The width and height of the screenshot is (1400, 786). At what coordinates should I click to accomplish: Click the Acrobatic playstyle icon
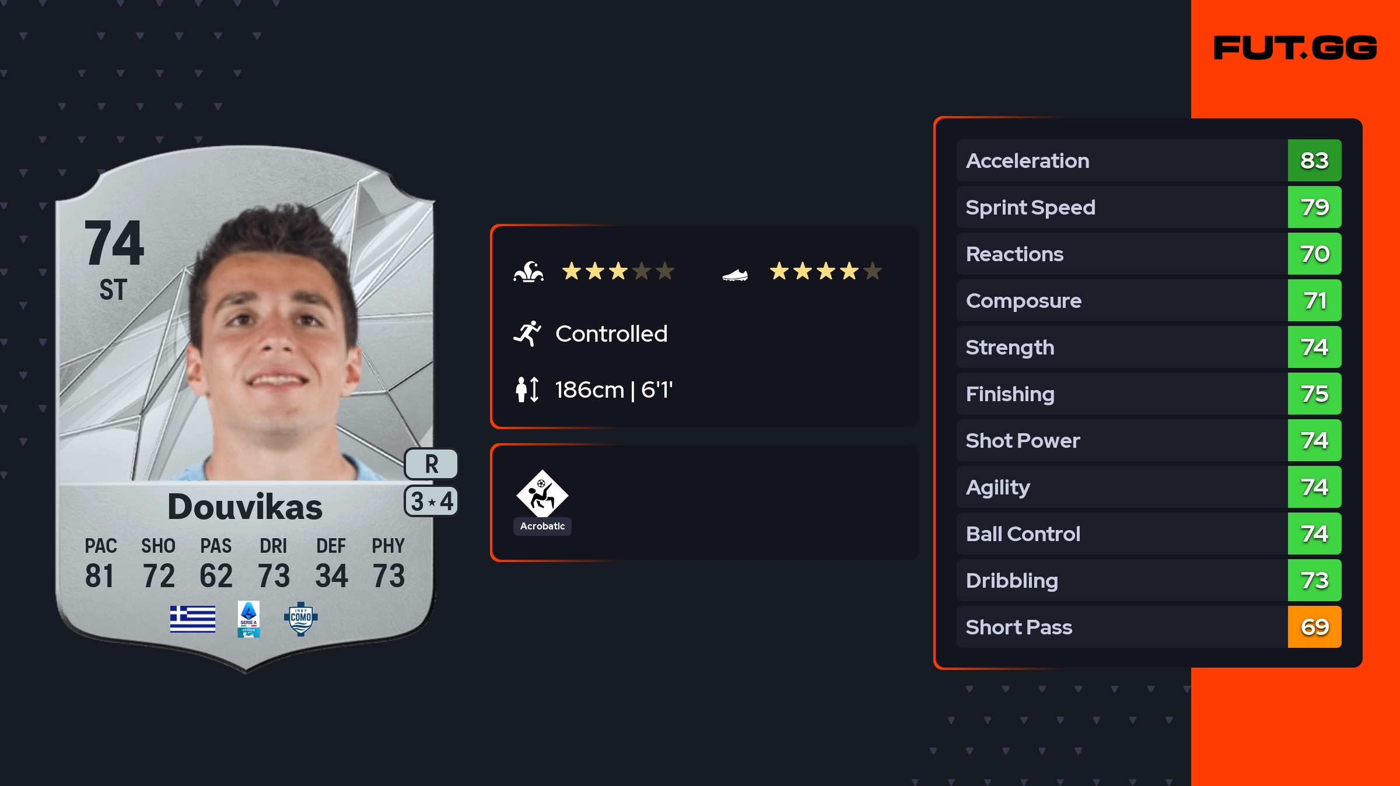pos(542,494)
